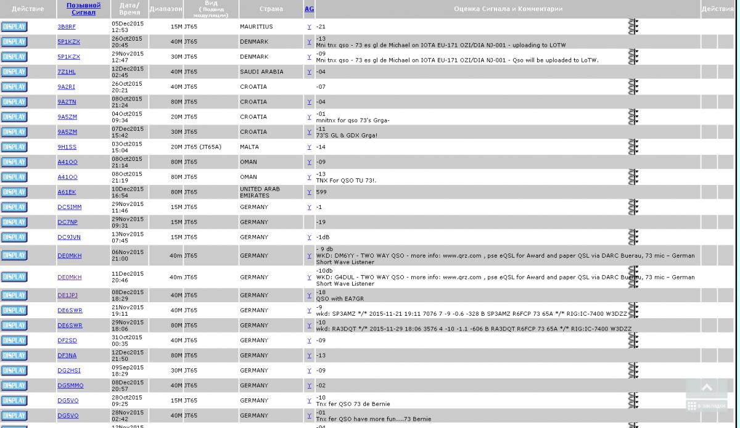Click the AG 'Y' link in the DC5IMM row
The image size is (740, 428).
pos(309,207)
